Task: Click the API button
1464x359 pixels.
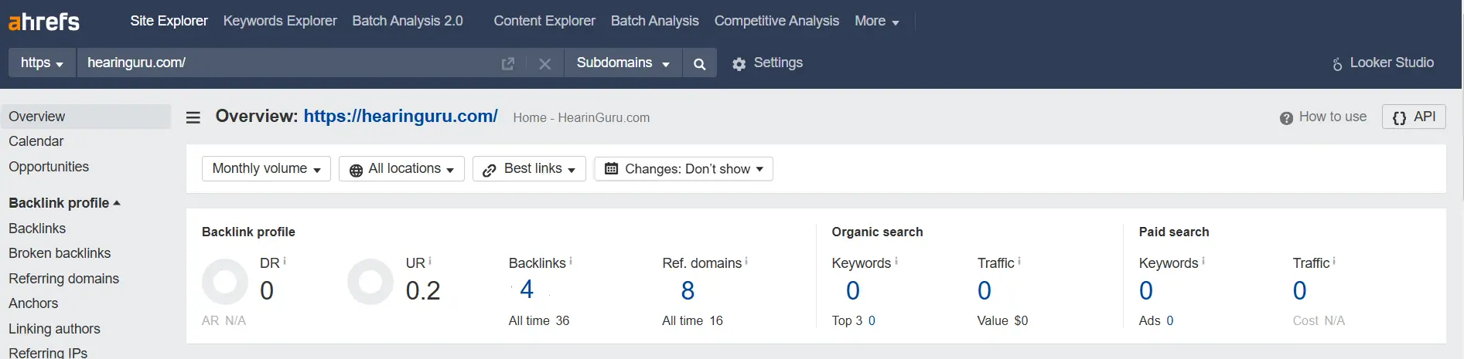Action: pyautogui.click(x=1414, y=117)
